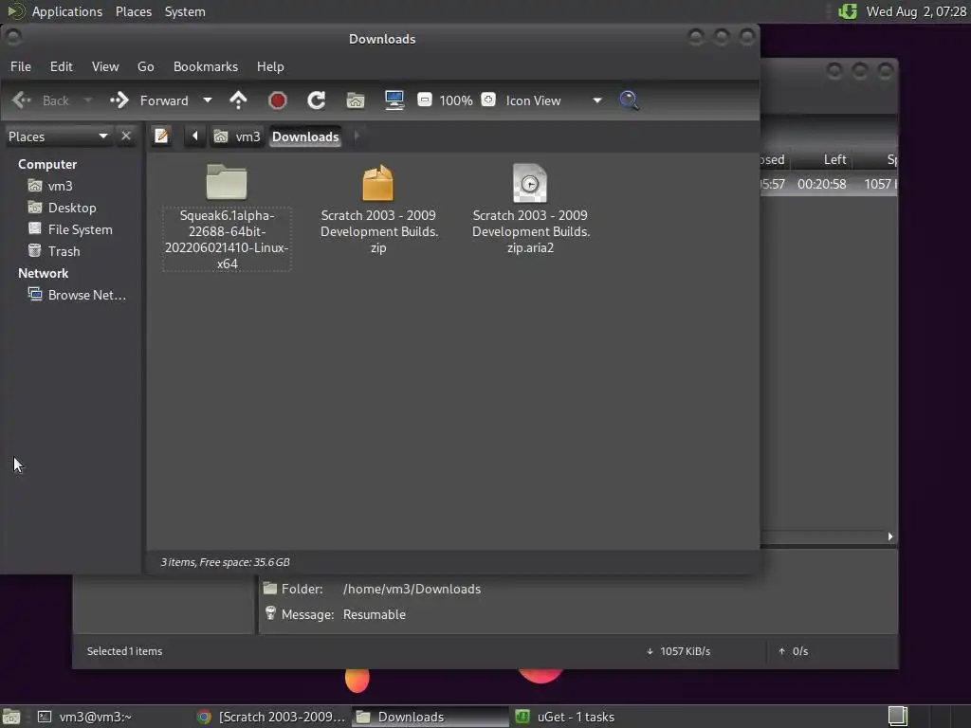Reload the current folder
This screenshot has height=728, width=971.
click(317, 100)
